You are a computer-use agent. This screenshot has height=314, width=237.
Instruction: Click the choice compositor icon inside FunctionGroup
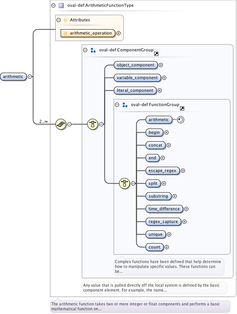pos(124,183)
